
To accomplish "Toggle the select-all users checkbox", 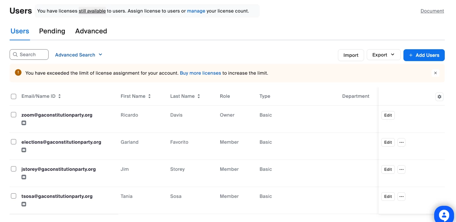I will 14,96.
